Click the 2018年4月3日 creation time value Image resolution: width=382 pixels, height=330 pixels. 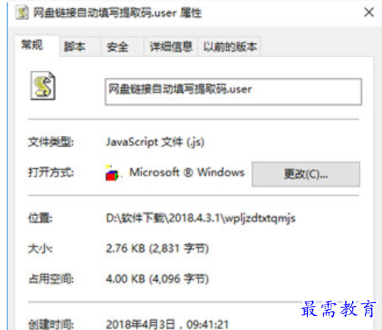tap(167, 324)
